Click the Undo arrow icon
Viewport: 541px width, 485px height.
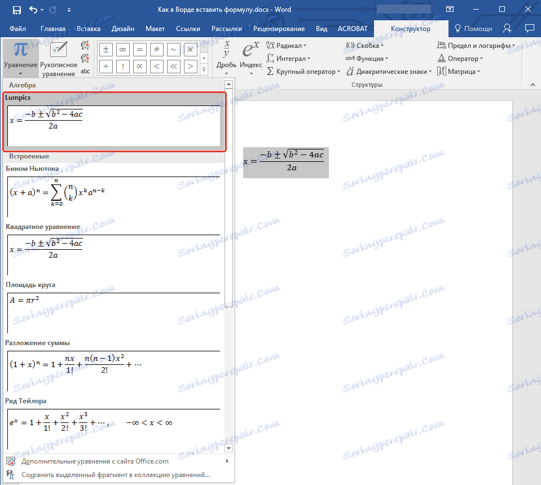pos(33,10)
